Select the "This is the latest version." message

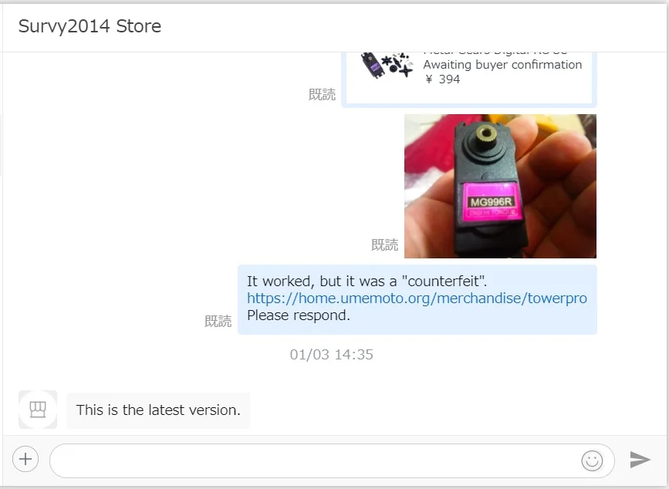coord(158,410)
